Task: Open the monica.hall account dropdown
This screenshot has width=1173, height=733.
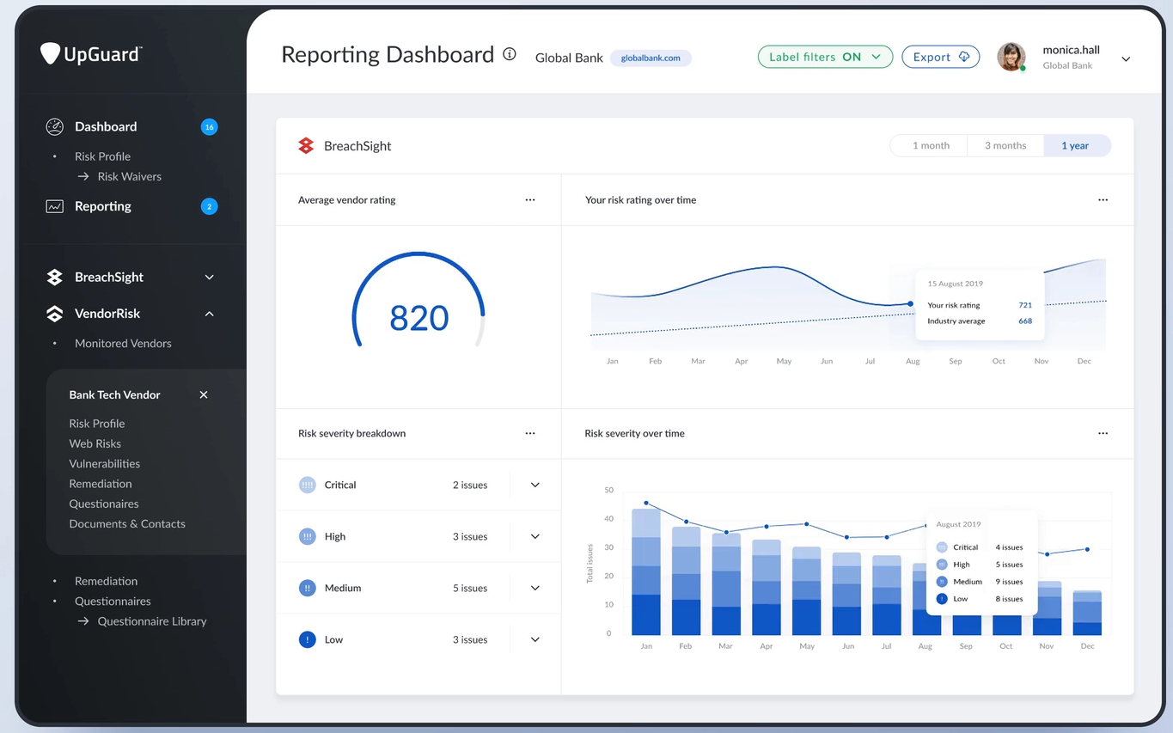Action: pos(1126,59)
